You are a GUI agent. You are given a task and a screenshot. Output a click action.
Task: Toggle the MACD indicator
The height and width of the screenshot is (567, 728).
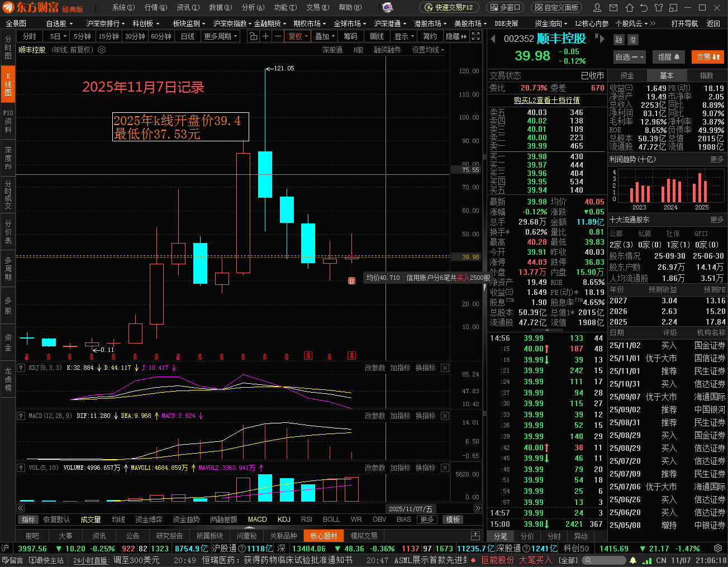click(257, 520)
